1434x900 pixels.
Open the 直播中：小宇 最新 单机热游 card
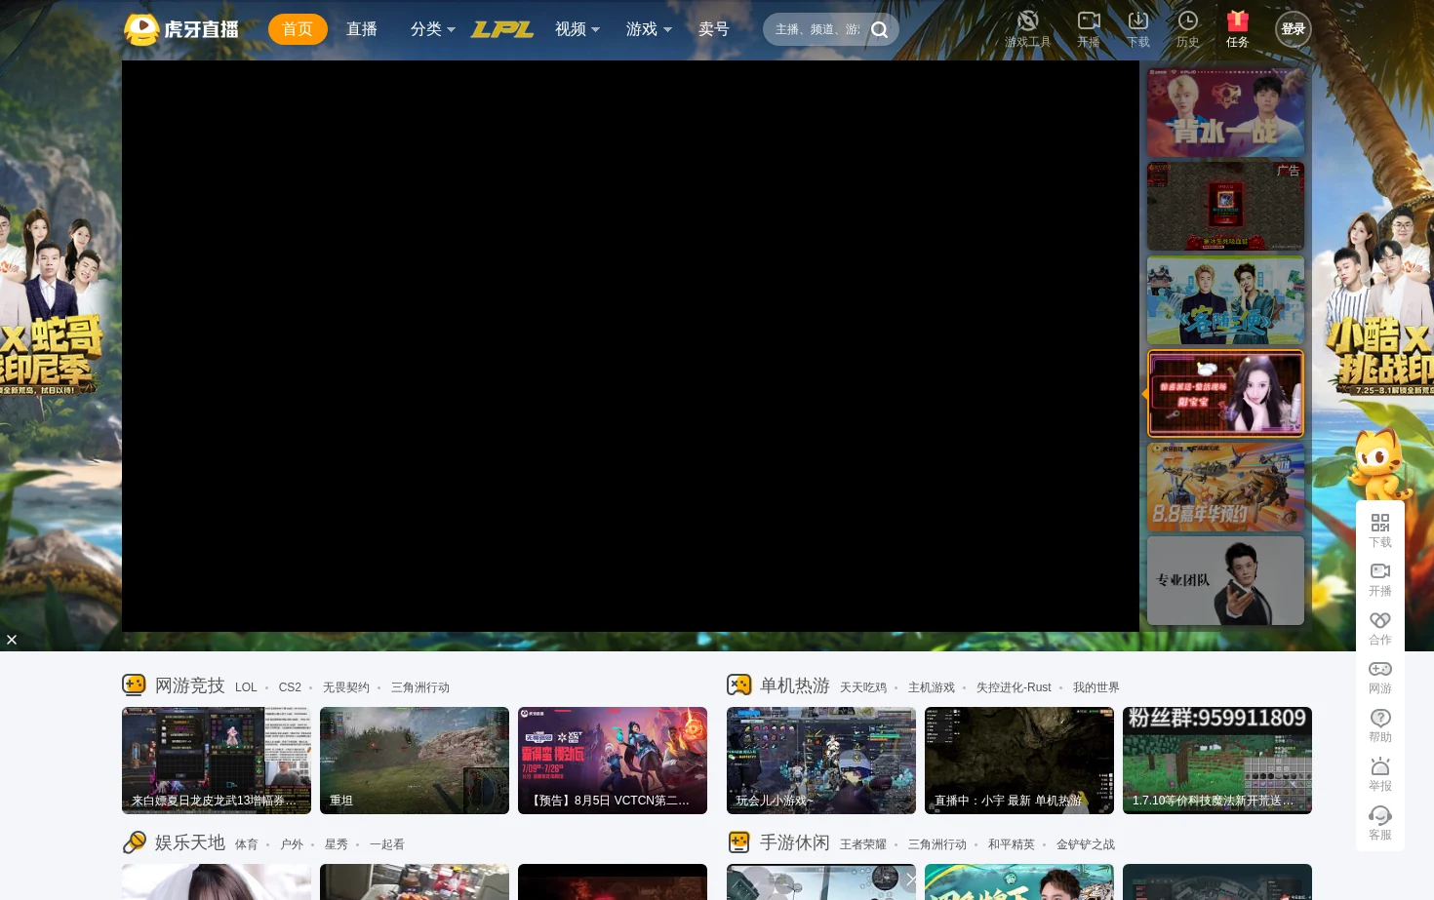tap(1019, 761)
